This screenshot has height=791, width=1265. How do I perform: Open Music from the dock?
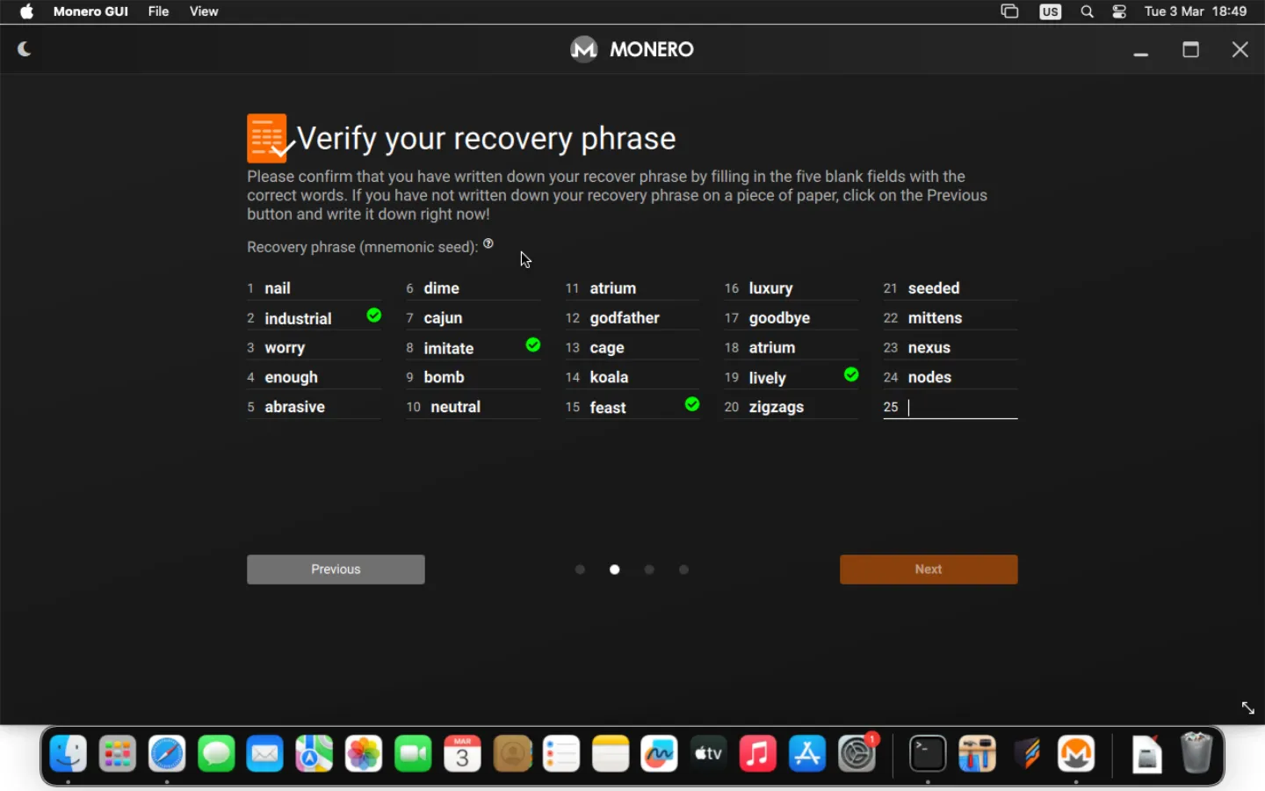point(758,754)
